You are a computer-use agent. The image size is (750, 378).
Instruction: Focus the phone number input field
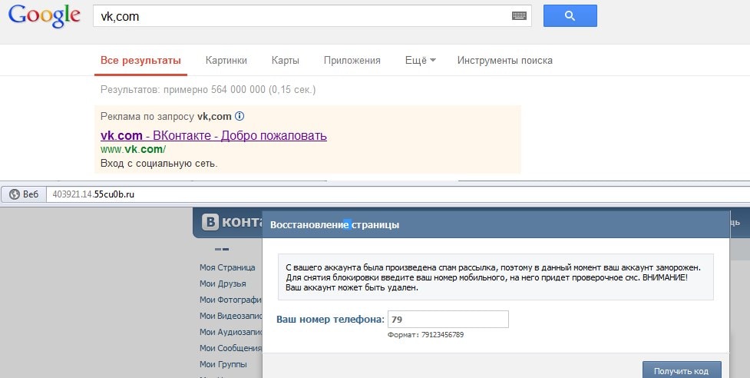point(448,320)
